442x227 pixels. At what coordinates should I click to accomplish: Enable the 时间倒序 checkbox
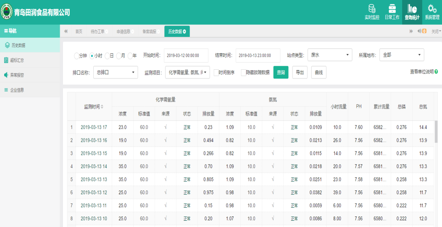click(x=216, y=73)
